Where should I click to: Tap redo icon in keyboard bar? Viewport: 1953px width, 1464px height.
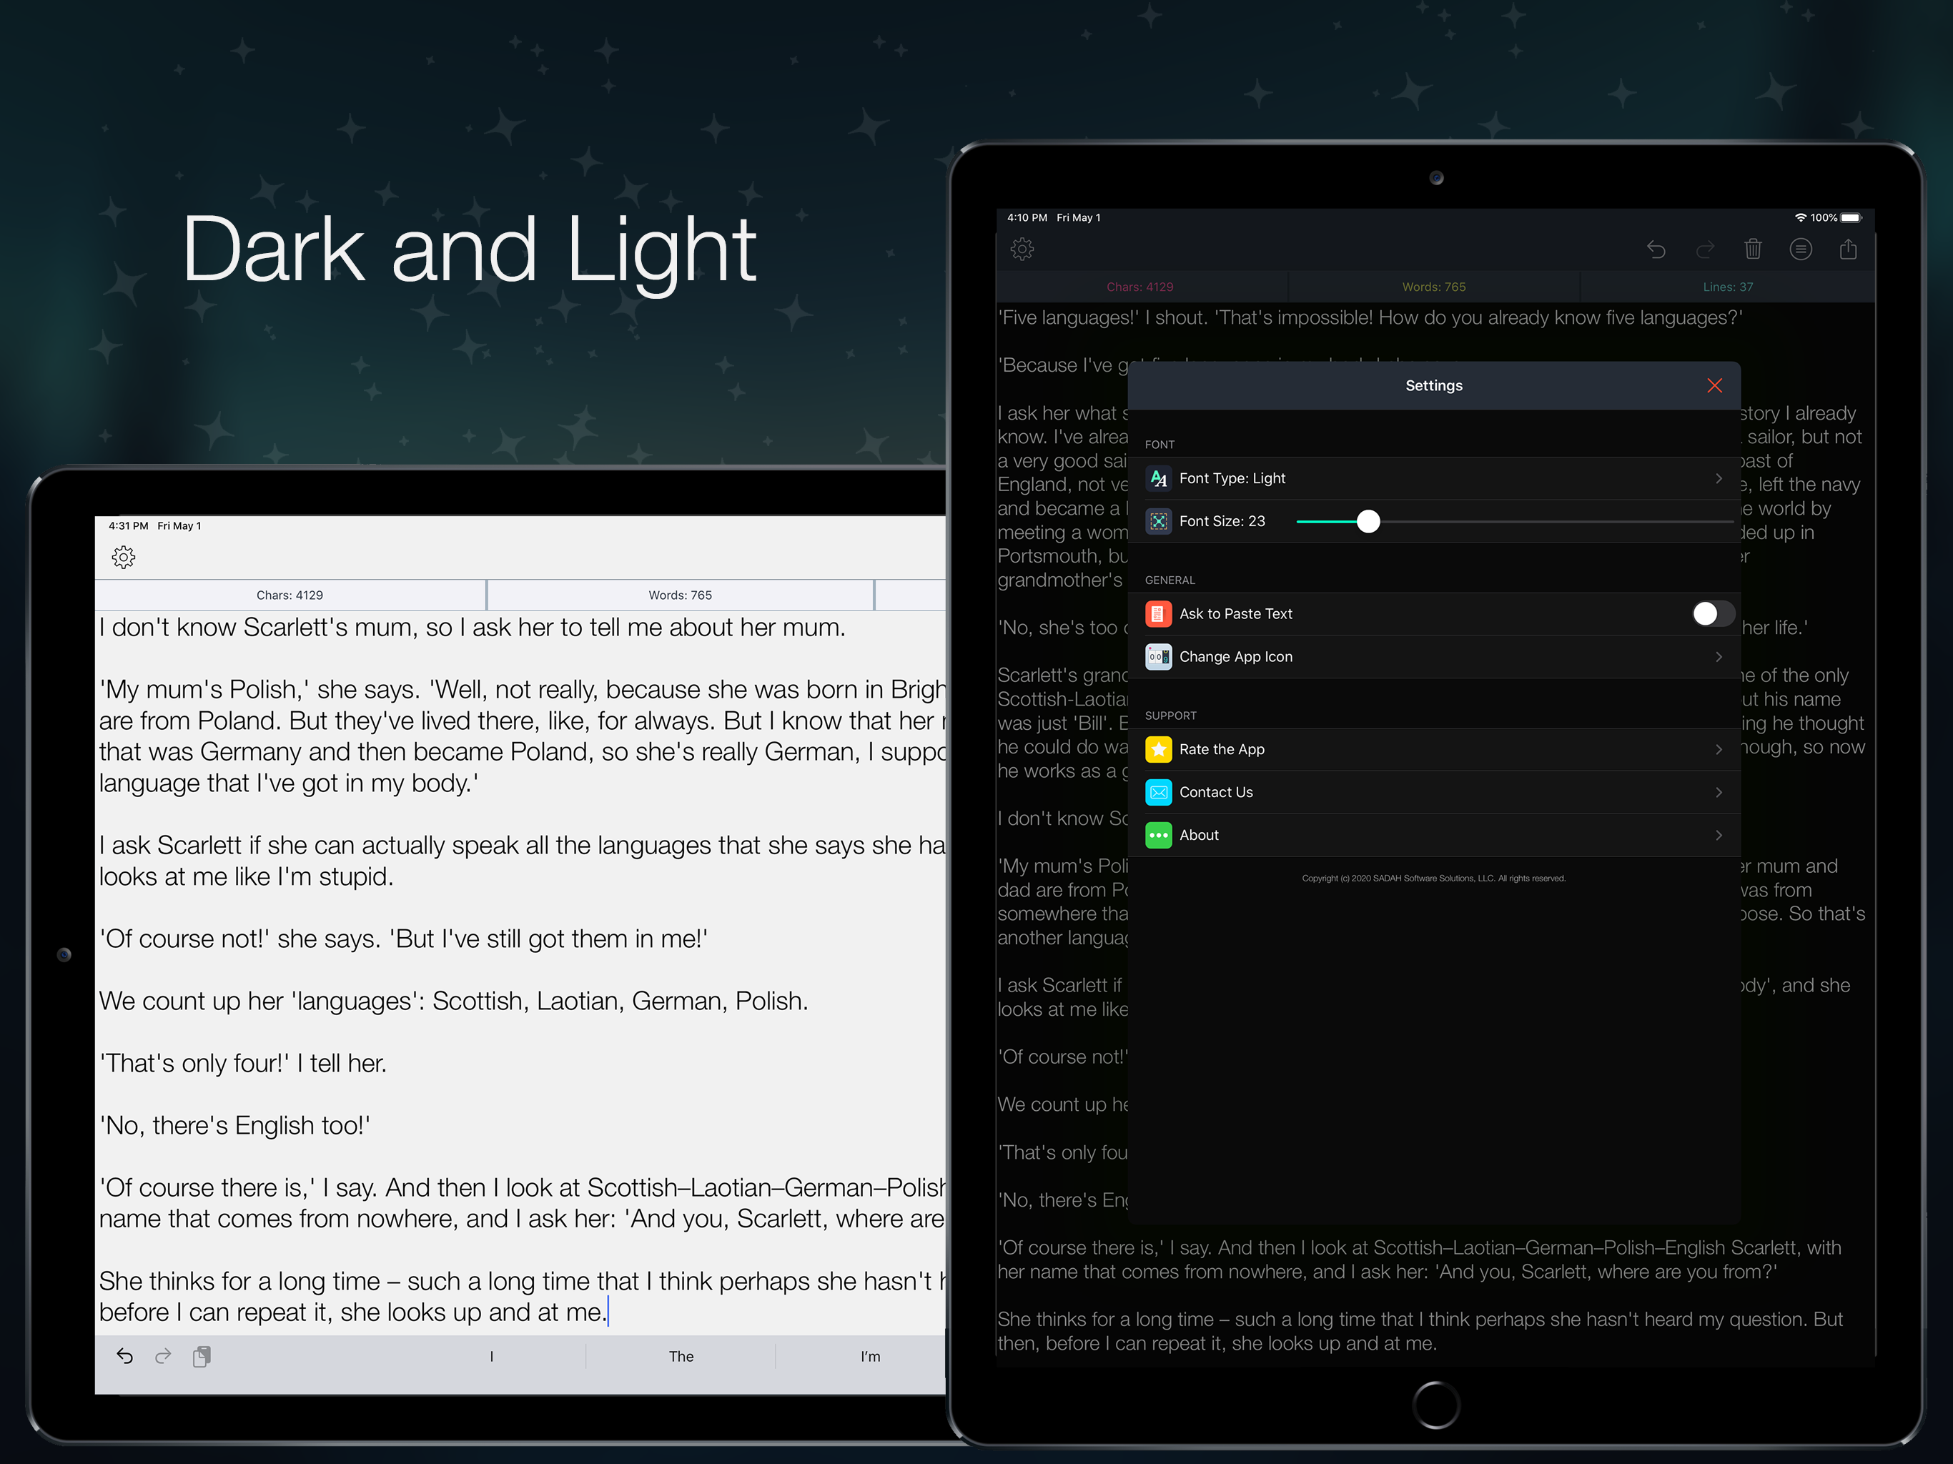[162, 1356]
